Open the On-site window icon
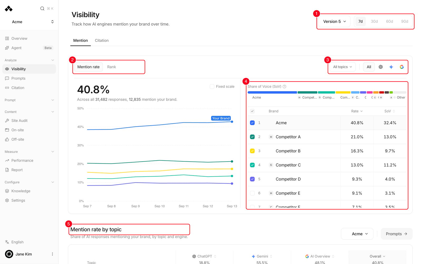Image resolution: width=422 pixels, height=264 pixels. point(7,130)
